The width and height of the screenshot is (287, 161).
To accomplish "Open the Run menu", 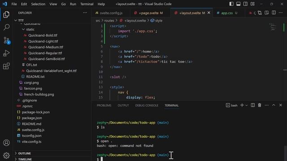I will (x=73, y=4).
